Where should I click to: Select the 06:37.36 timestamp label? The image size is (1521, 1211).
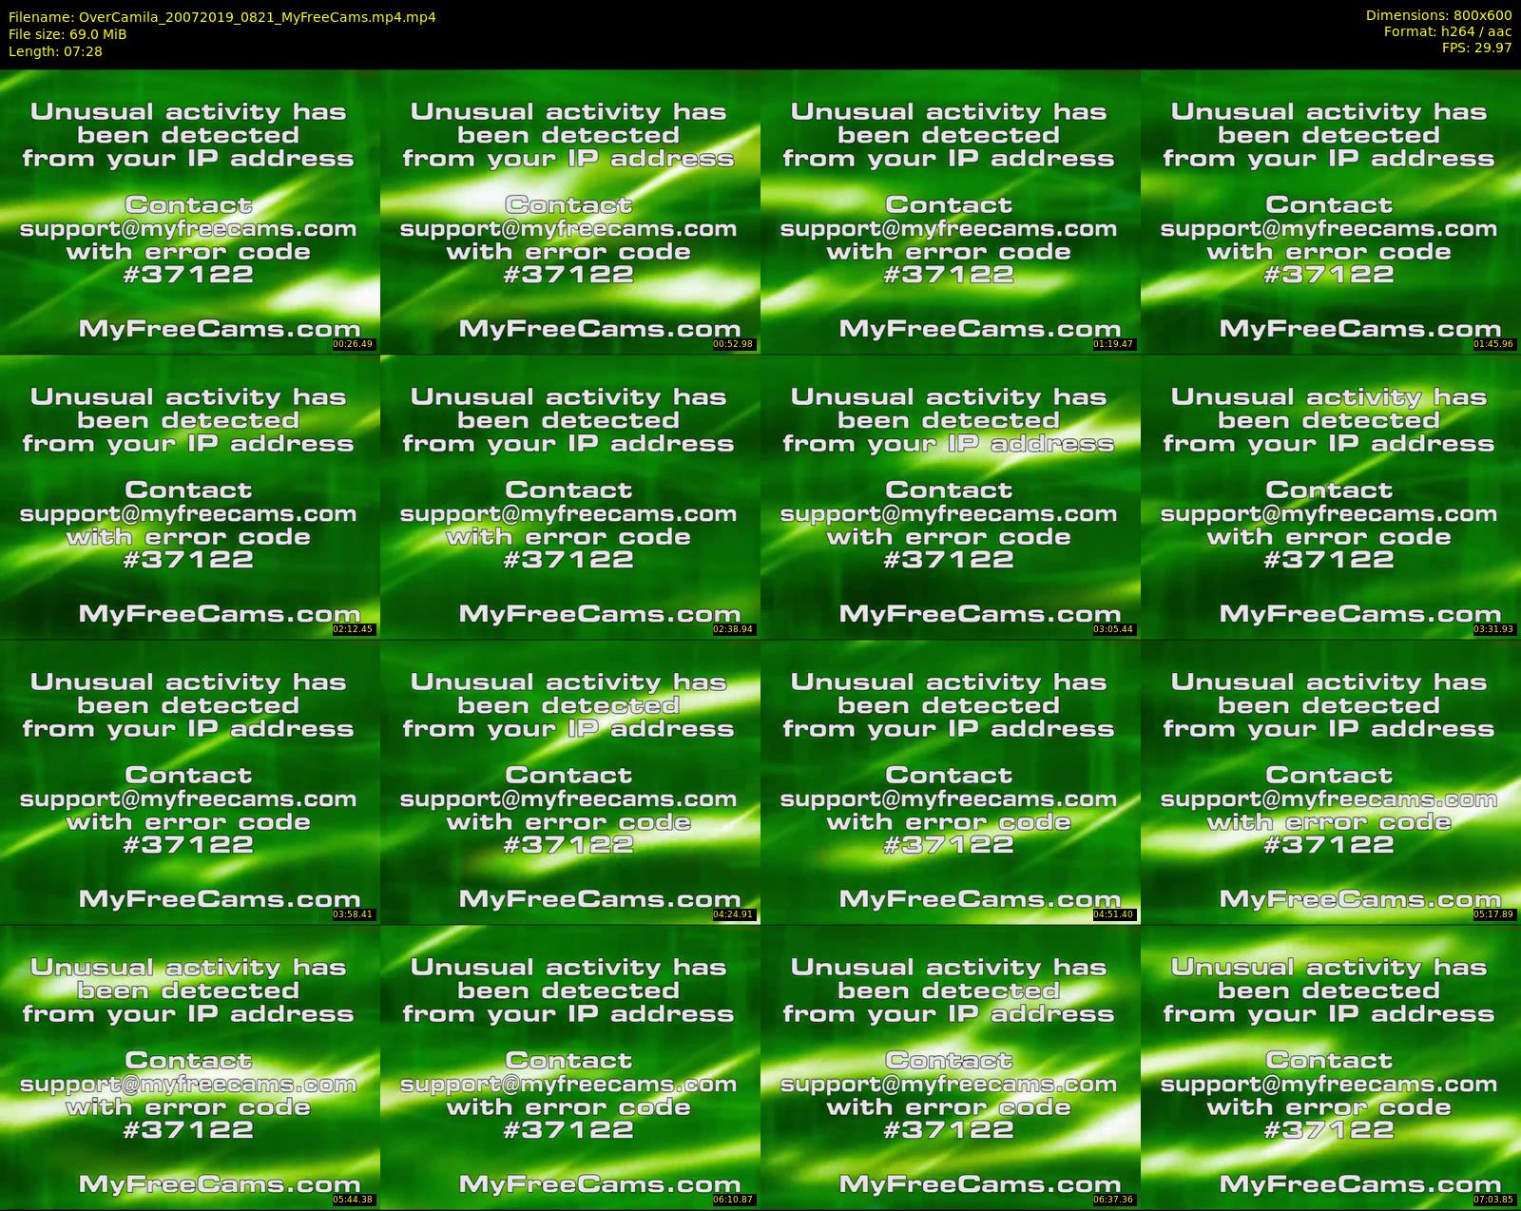1114,1200
